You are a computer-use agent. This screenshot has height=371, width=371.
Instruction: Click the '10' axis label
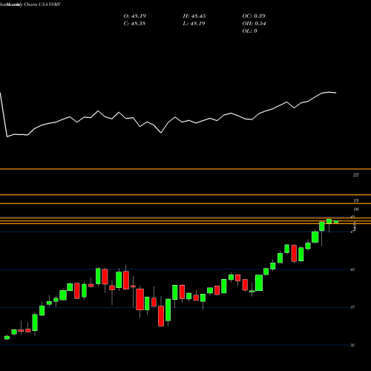pyautogui.click(x=356, y=209)
